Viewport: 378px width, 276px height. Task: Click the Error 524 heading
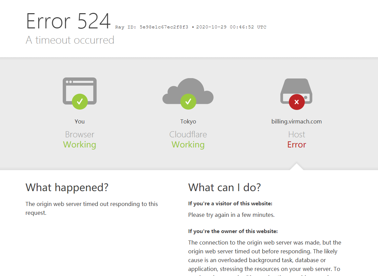pos(68,21)
